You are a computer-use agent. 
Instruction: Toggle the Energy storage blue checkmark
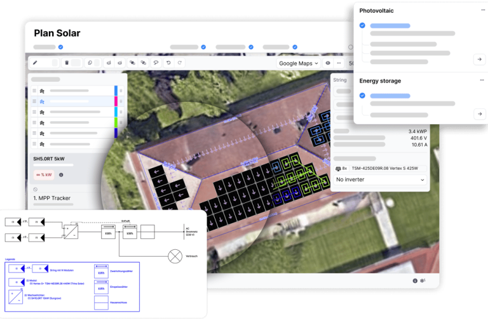pos(362,96)
